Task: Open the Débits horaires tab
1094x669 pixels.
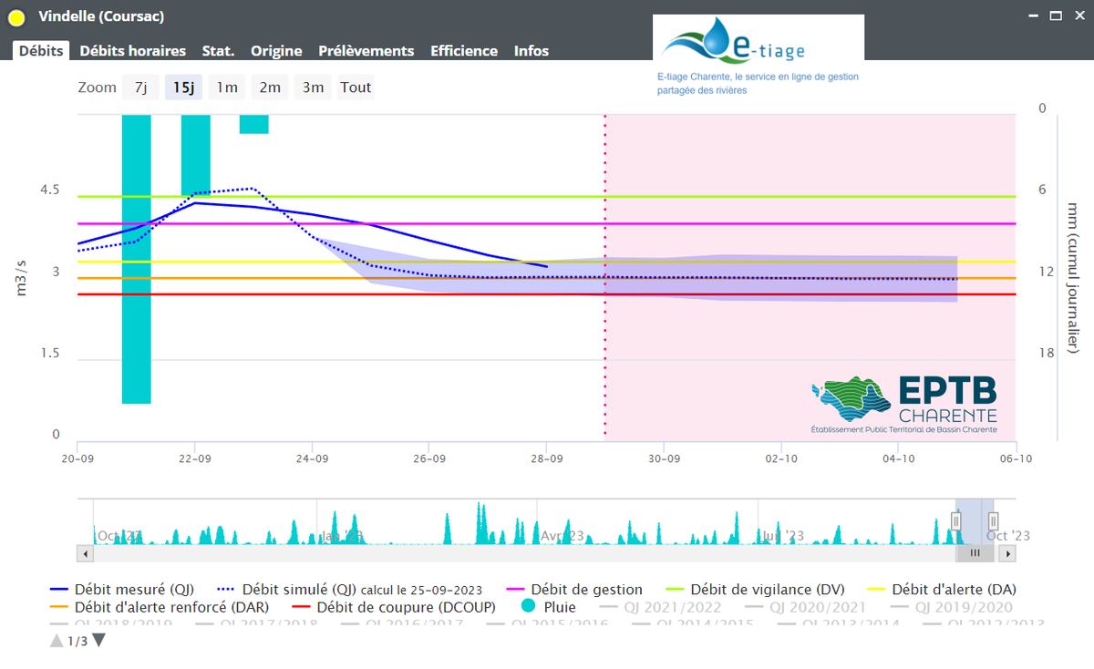Action: pos(132,51)
